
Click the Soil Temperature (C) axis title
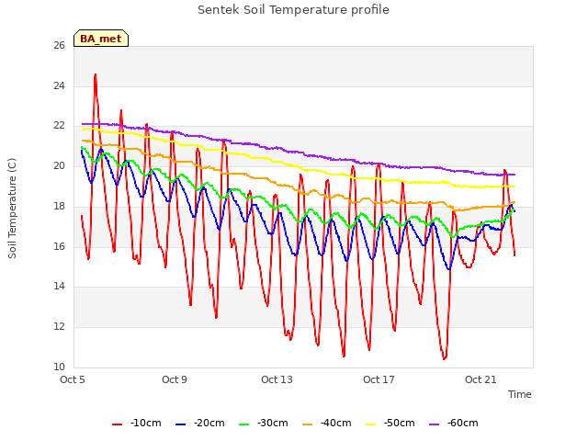coord(12,209)
